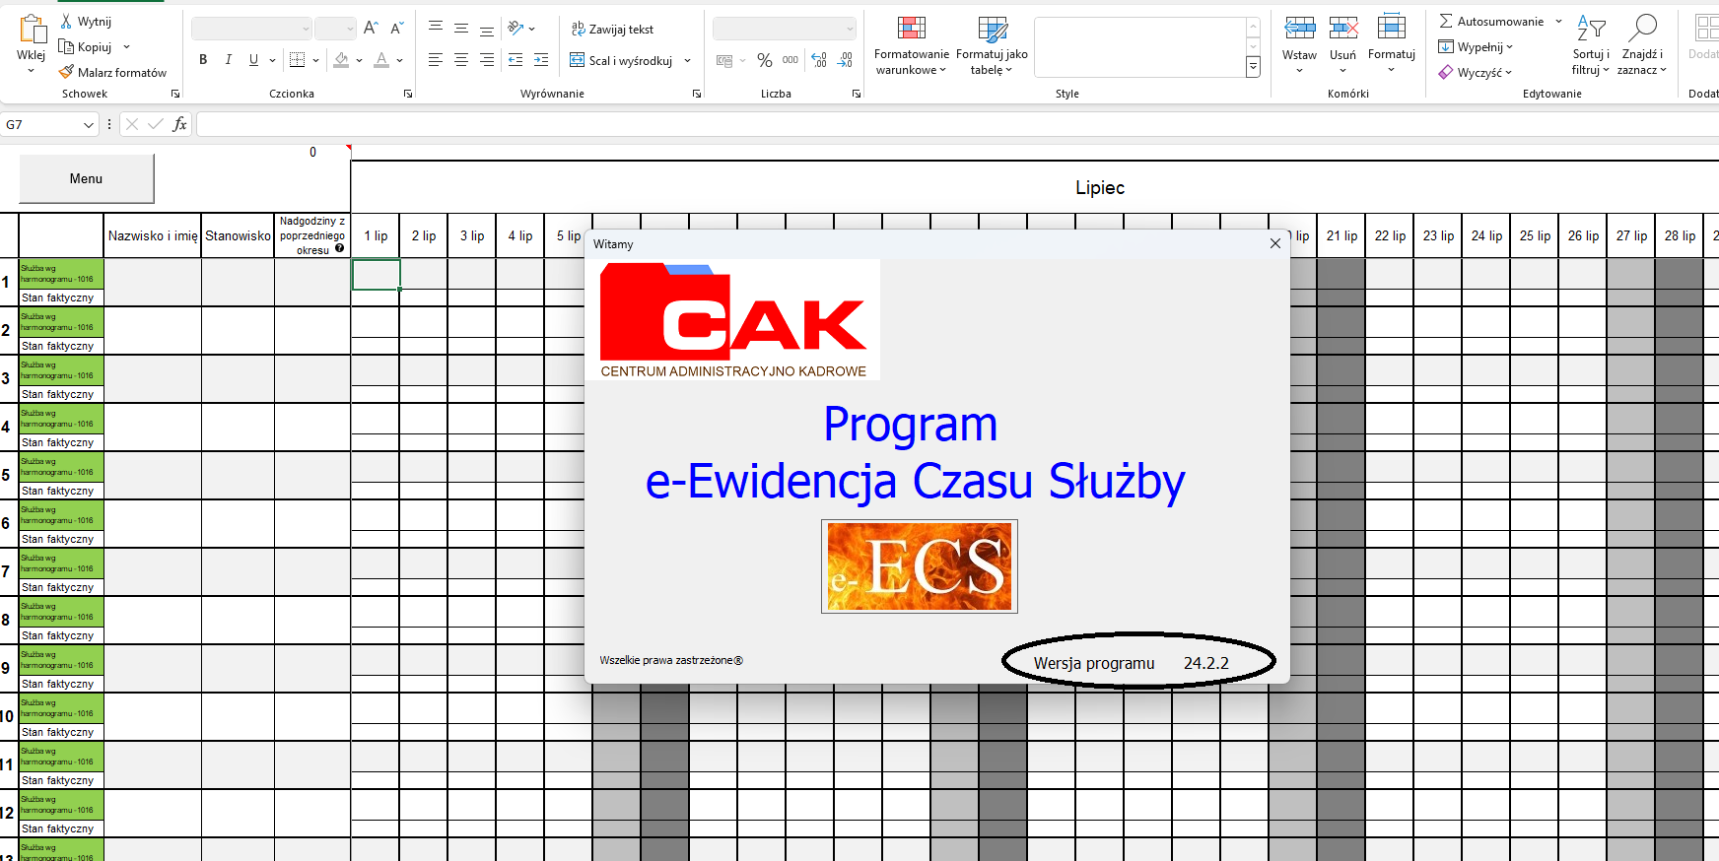Decrease font size with smaller A icon

click(396, 29)
